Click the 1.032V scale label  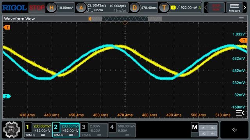click(x=239, y=34)
